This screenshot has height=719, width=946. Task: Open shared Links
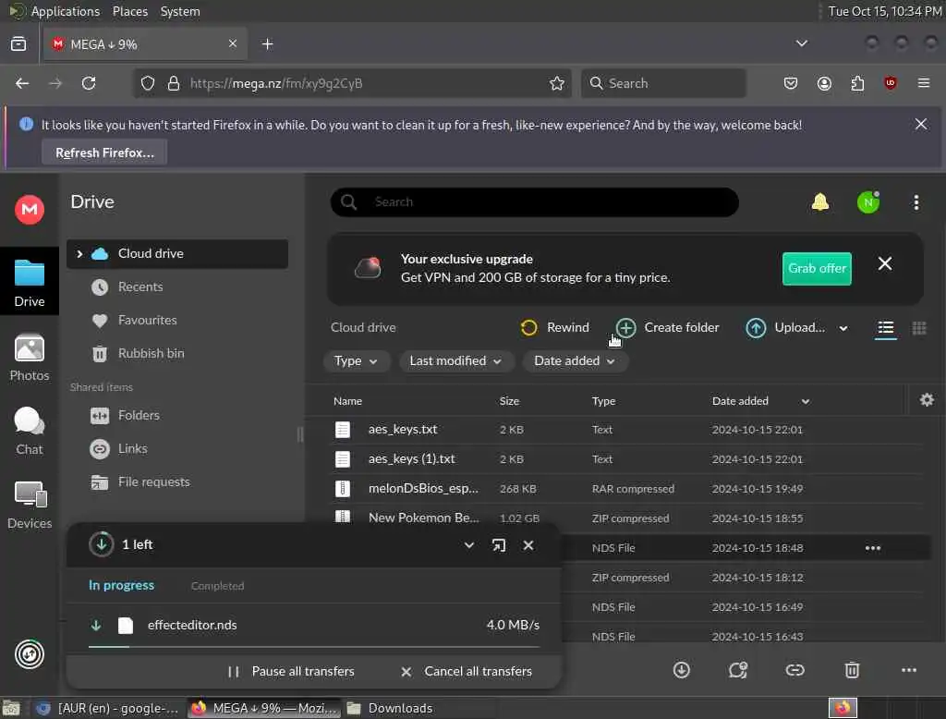(x=132, y=448)
